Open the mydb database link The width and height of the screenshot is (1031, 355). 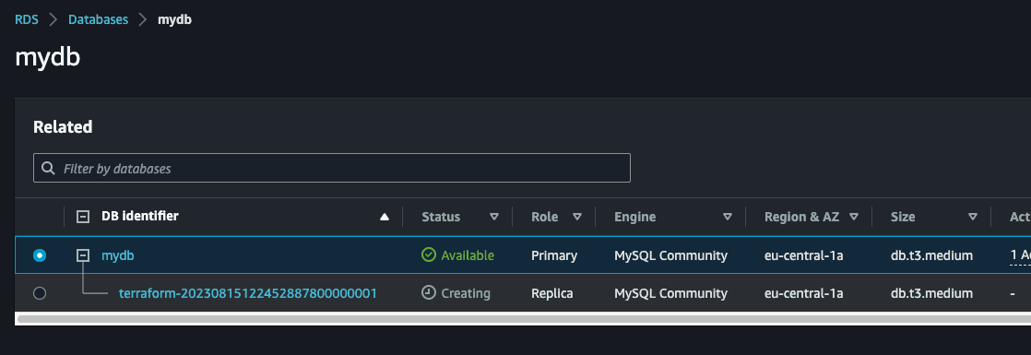118,255
